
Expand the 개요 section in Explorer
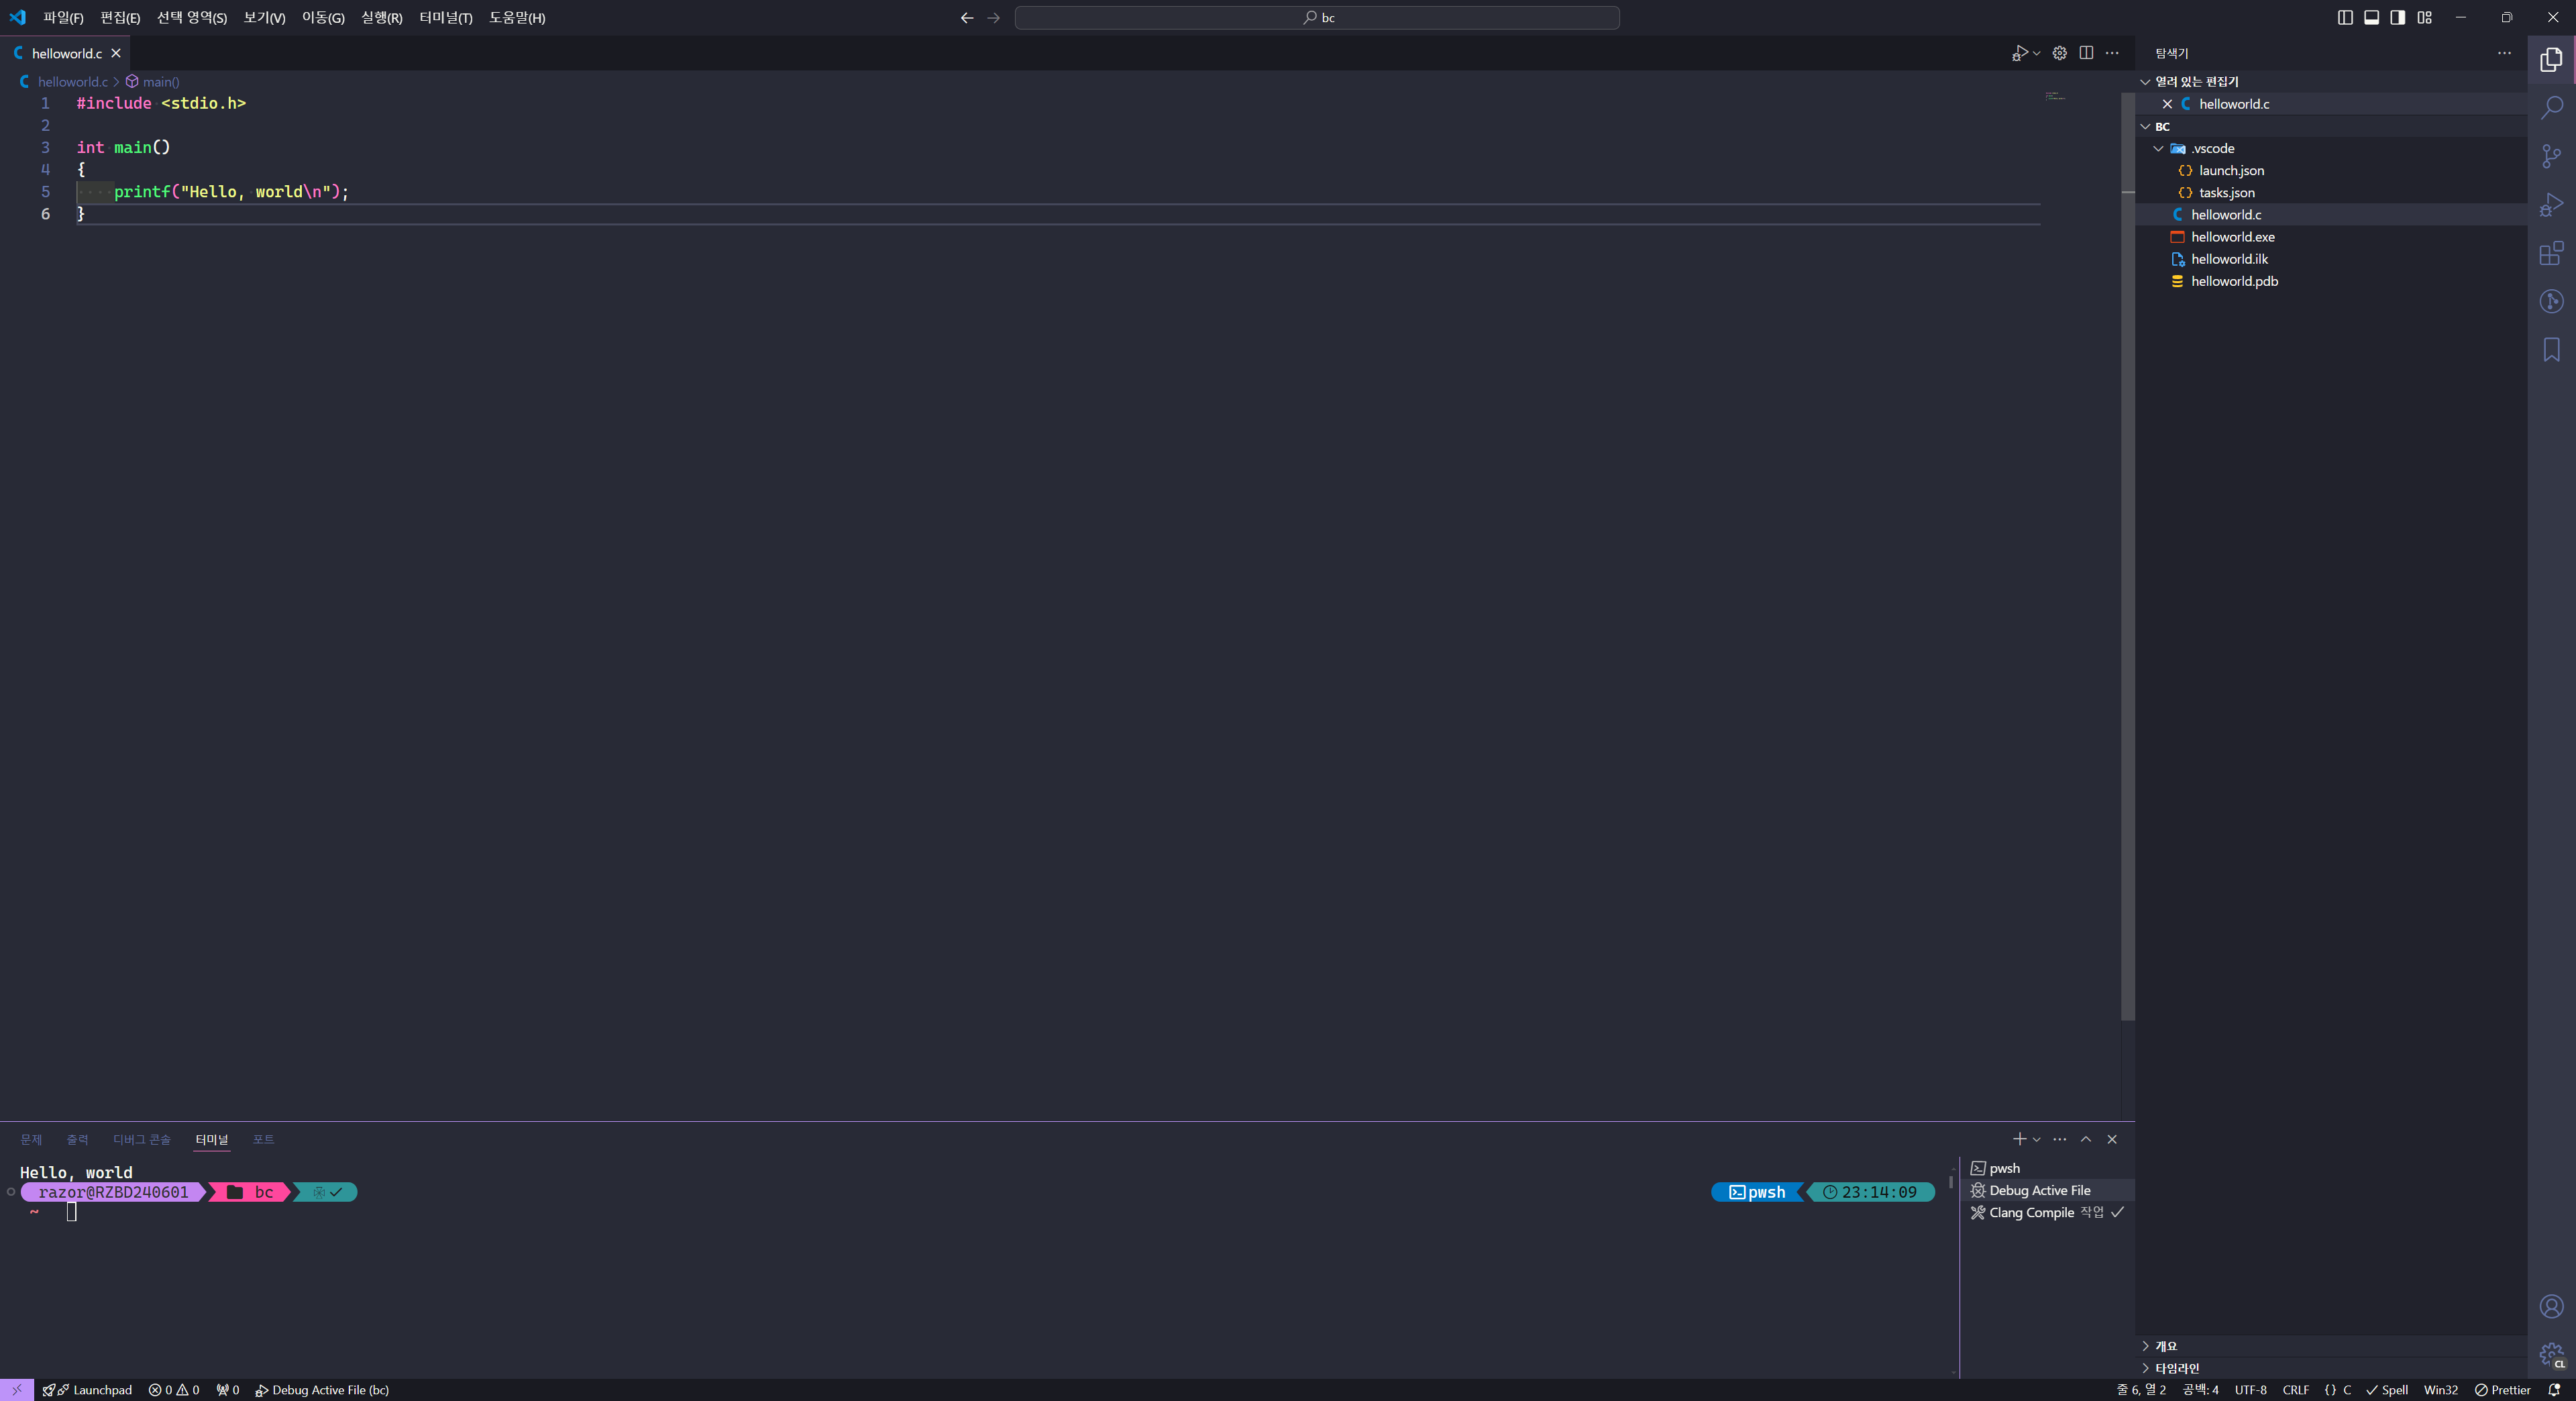pyautogui.click(x=2165, y=1345)
